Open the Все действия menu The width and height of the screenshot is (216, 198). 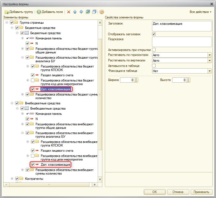[201, 12]
